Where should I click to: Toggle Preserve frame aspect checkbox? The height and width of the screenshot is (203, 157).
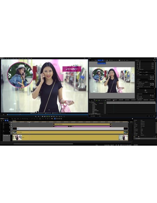tap(137, 83)
